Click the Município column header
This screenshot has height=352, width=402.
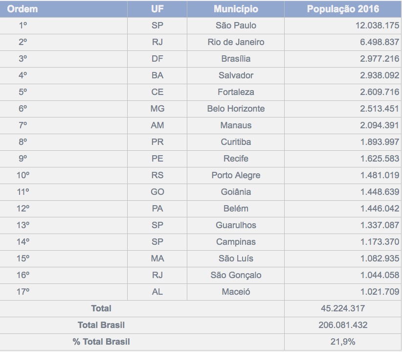pyautogui.click(x=236, y=9)
